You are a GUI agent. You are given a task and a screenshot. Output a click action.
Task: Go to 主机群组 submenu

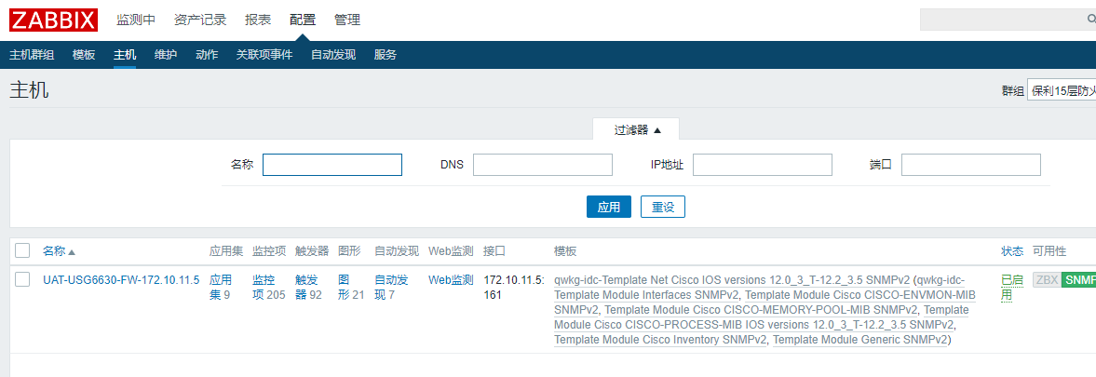click(32, 55)
